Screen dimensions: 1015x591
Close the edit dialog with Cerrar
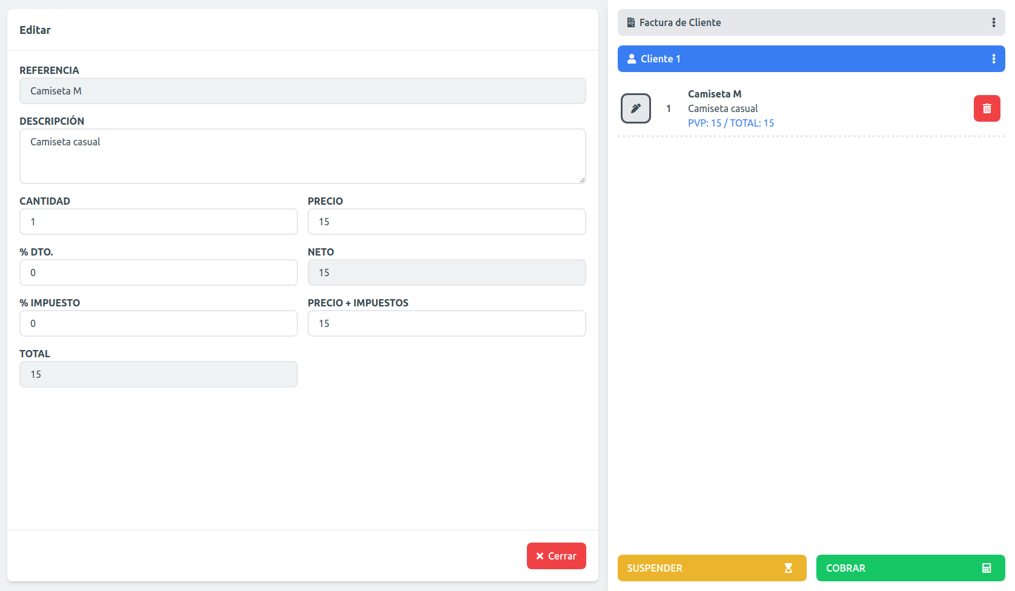point(557,556)
